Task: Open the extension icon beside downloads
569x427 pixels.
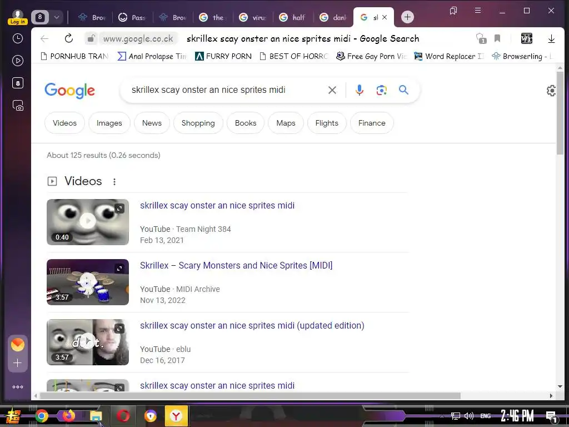Action: [527, 38]
